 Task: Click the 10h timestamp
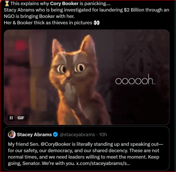click(x=103, y=135)
